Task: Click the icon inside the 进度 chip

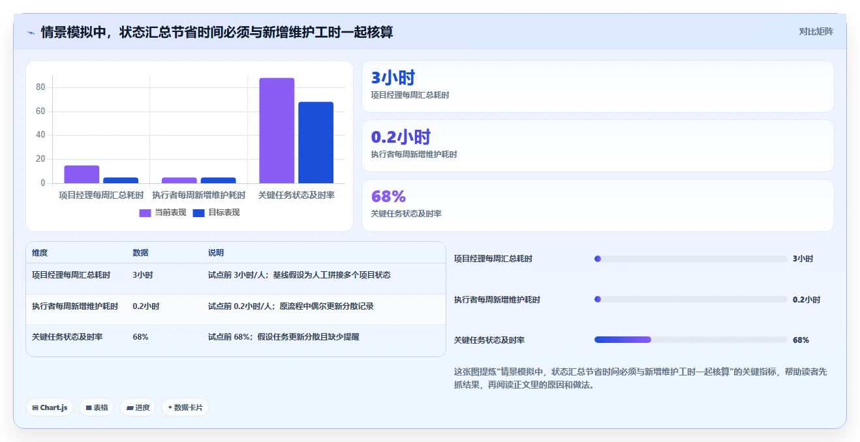Action: [x=130, y=408]
